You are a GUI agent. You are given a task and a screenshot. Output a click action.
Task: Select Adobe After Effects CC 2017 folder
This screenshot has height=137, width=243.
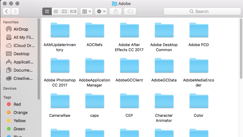[129, 30]
